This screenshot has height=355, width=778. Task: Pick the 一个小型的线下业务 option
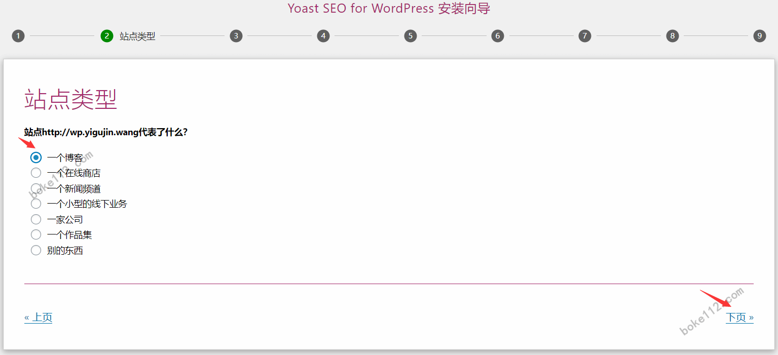tap(36, 204)
